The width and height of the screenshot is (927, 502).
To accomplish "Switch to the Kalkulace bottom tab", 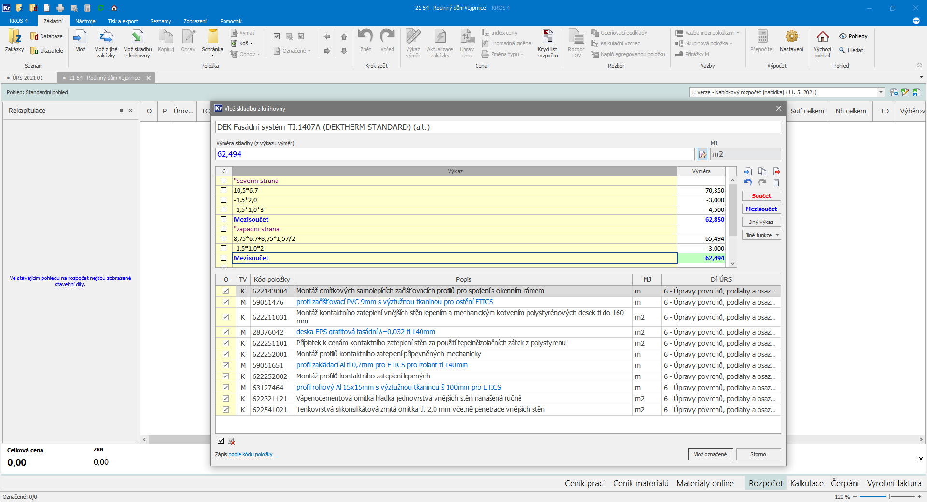I will [806, 483].
